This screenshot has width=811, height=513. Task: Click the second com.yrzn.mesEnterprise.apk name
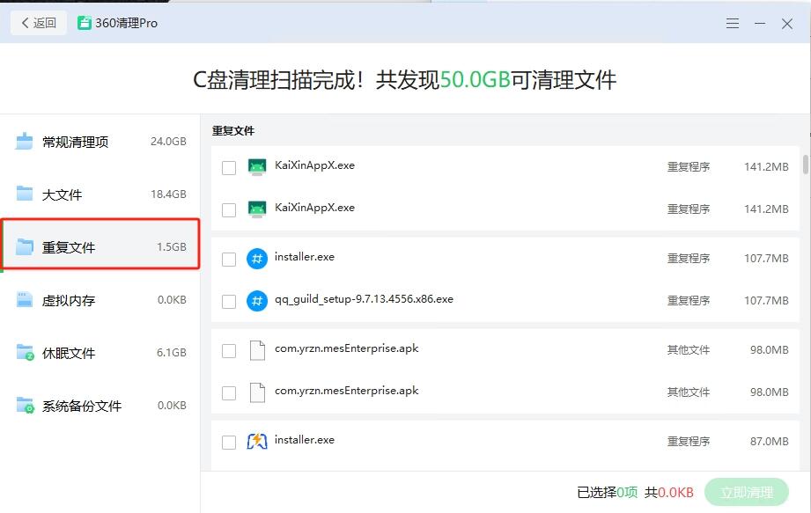coord(347,391)
